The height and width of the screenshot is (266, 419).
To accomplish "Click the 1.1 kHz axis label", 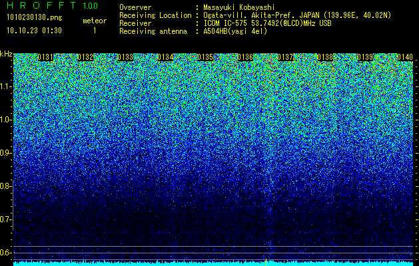I will [5, 86].
